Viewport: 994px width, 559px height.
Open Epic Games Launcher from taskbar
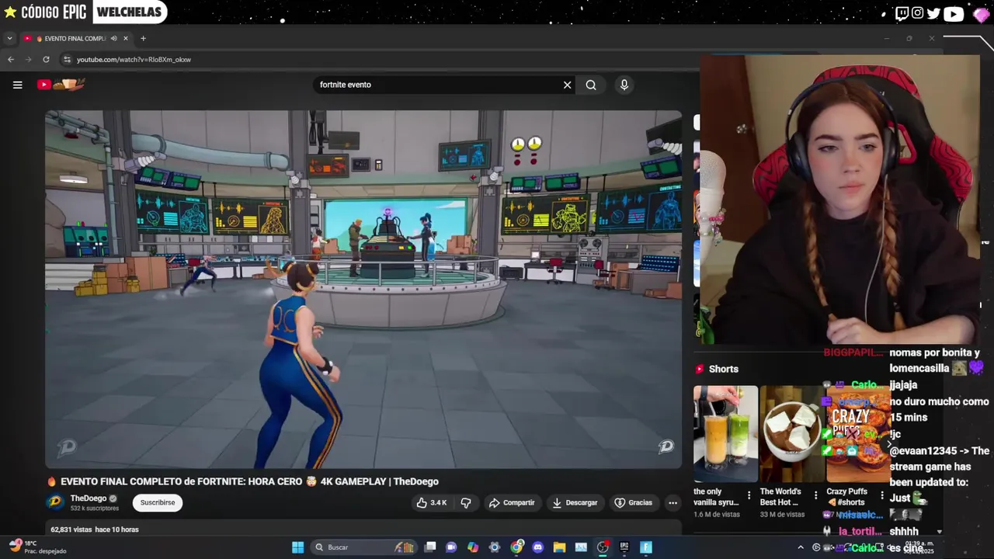click(624, 547)
